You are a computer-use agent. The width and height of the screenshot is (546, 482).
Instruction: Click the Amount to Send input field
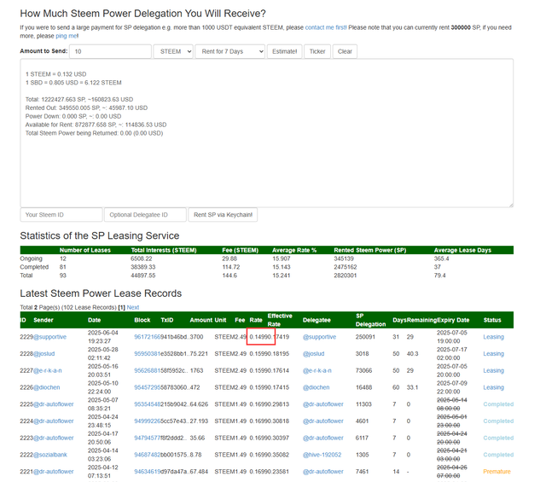click(110, 51)
